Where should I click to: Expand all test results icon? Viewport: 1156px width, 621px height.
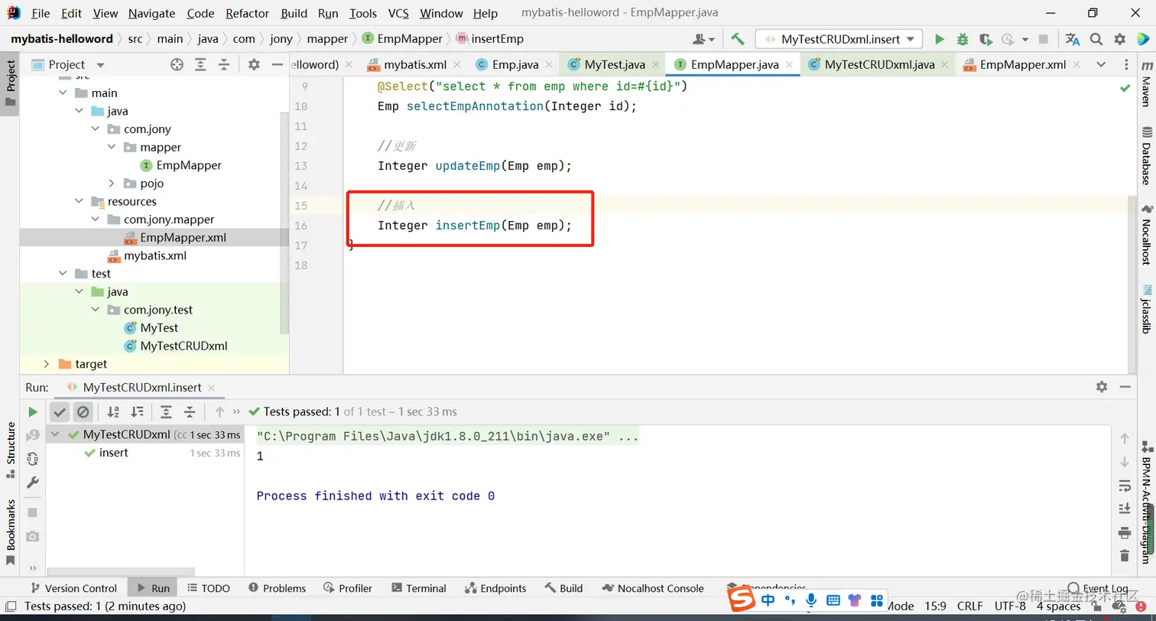coord(166,412)
